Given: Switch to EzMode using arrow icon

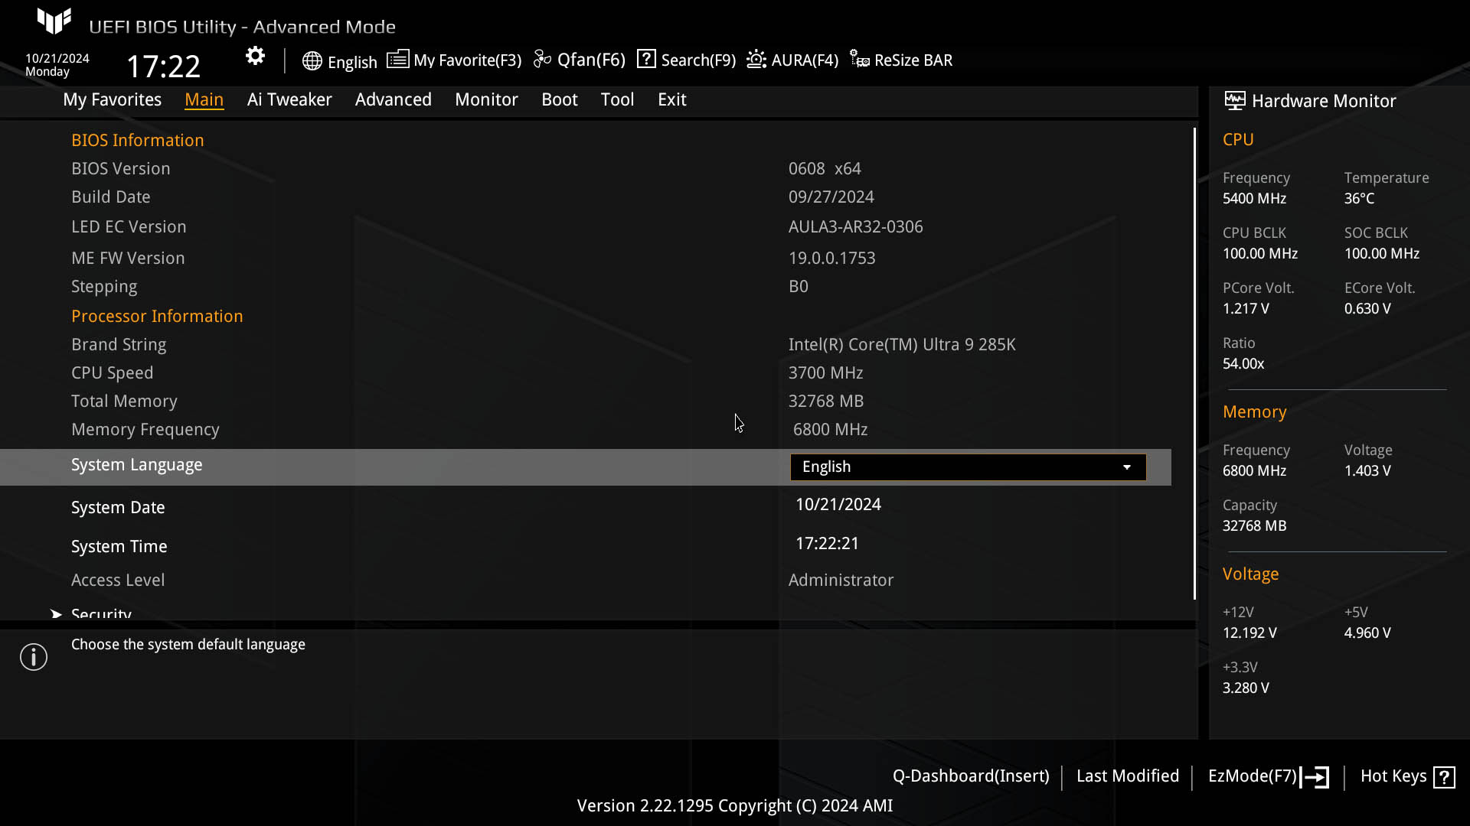Looking at the screenshot, I should tap(1315, 777).
